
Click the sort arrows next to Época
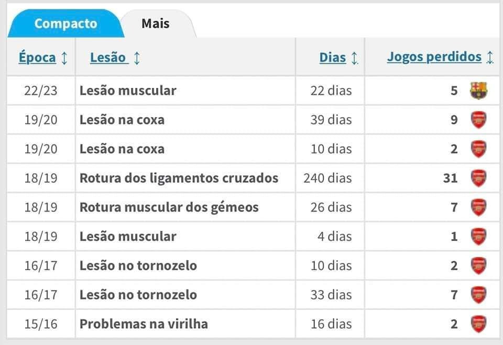[64, 58]
